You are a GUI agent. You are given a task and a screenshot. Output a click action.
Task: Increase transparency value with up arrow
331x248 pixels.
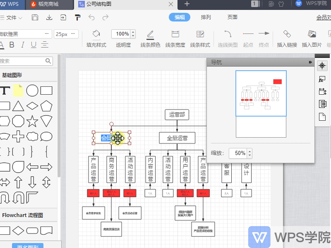coord(133,32)
